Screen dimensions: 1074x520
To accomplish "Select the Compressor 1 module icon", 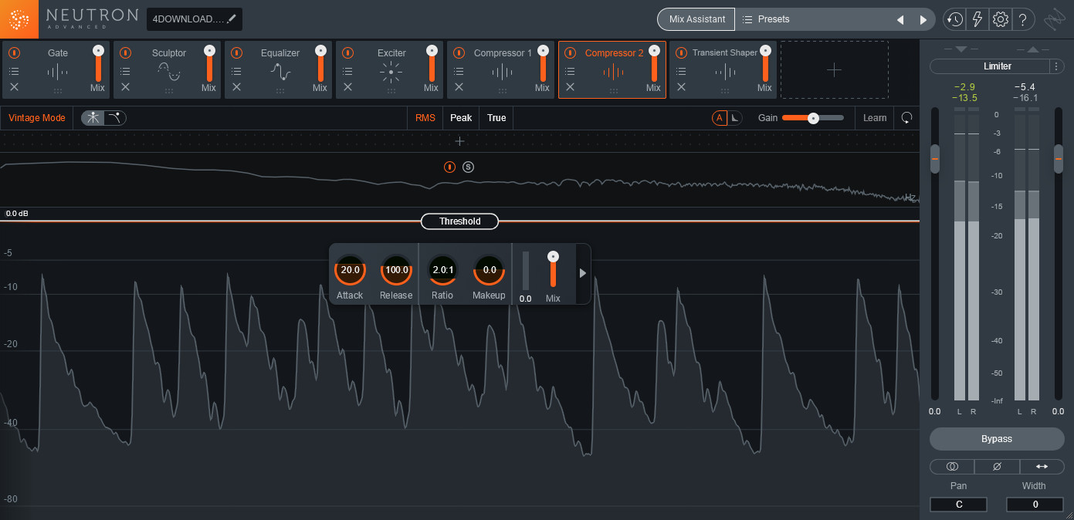I will pos(503,73).
